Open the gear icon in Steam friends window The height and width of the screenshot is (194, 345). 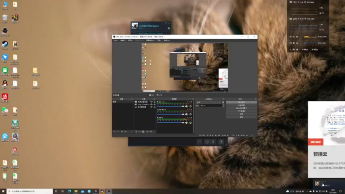169,28
